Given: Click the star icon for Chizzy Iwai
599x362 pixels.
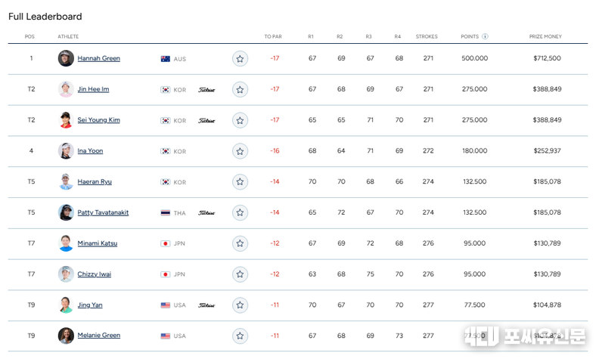Looking at the screenshot, I should click(x=240, y=274).
